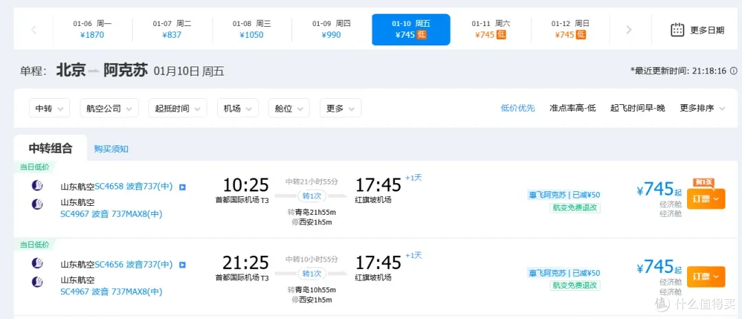Go to previous dates with left arrow

[33, 29]
